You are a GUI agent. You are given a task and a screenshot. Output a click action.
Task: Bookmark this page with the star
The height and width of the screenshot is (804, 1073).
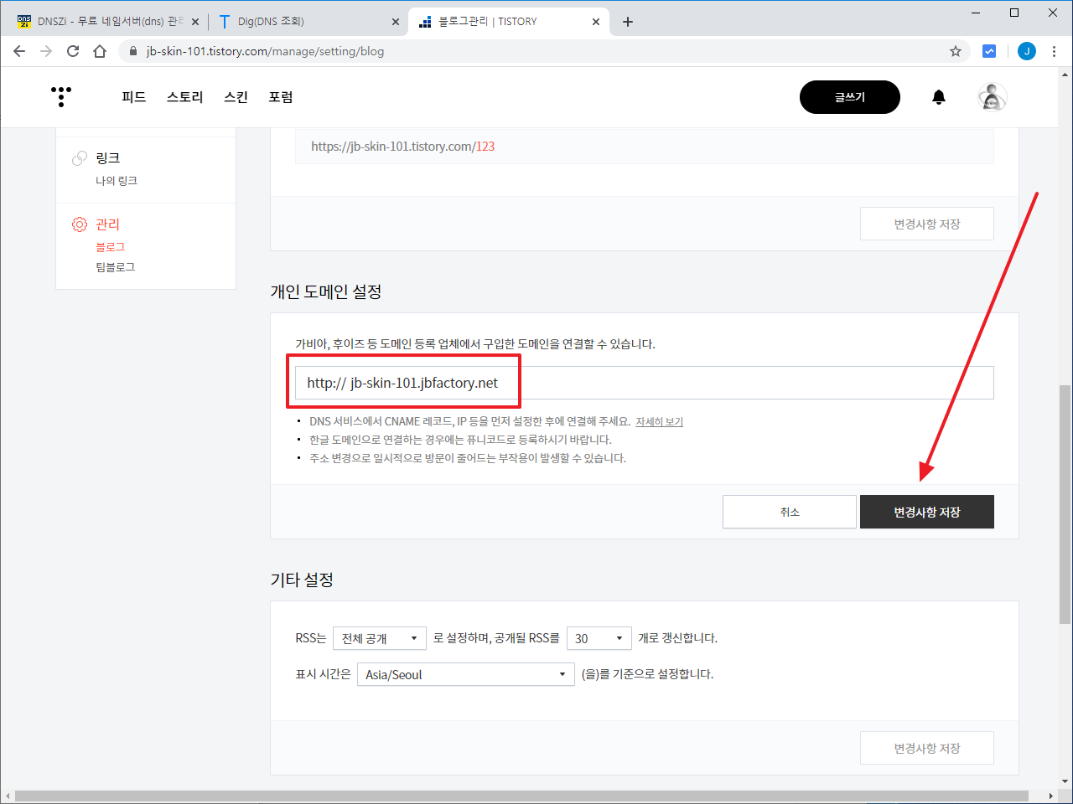click(956, 51)
